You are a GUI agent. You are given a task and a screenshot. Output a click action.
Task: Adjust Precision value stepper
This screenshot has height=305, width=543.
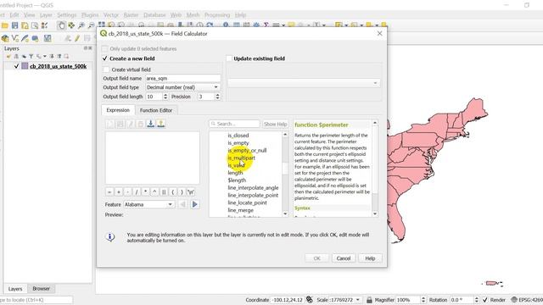point(217,97)
